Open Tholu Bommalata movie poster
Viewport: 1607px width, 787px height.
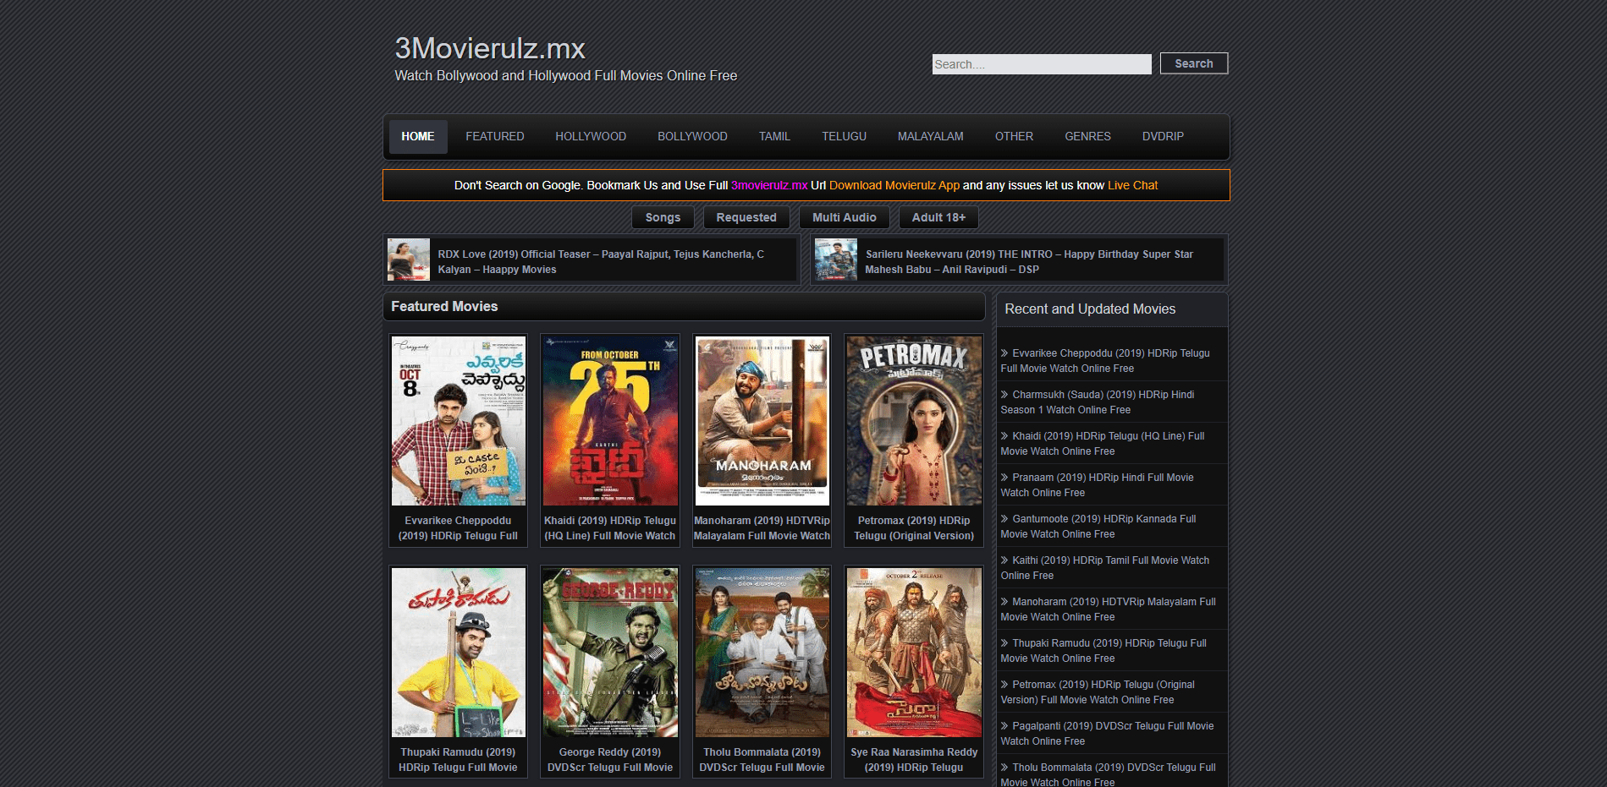(762, 653)
